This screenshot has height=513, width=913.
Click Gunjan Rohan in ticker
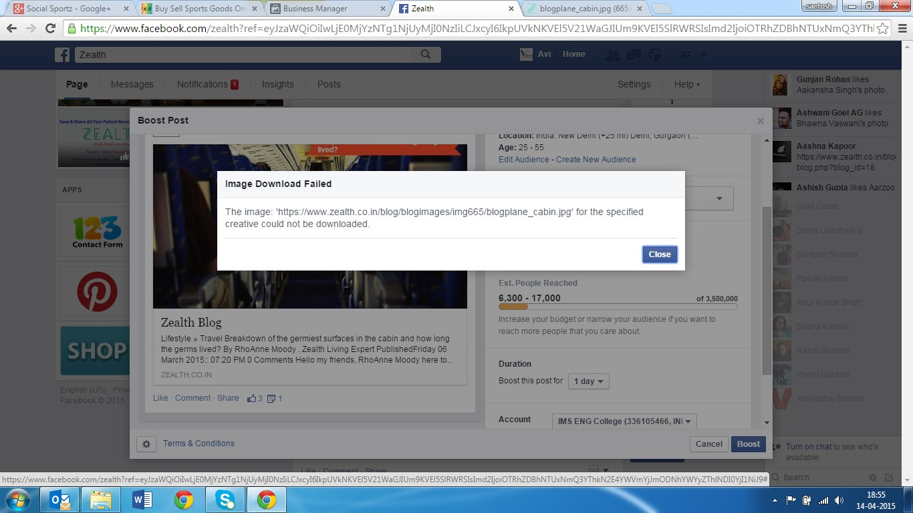(x=823, y=79)
